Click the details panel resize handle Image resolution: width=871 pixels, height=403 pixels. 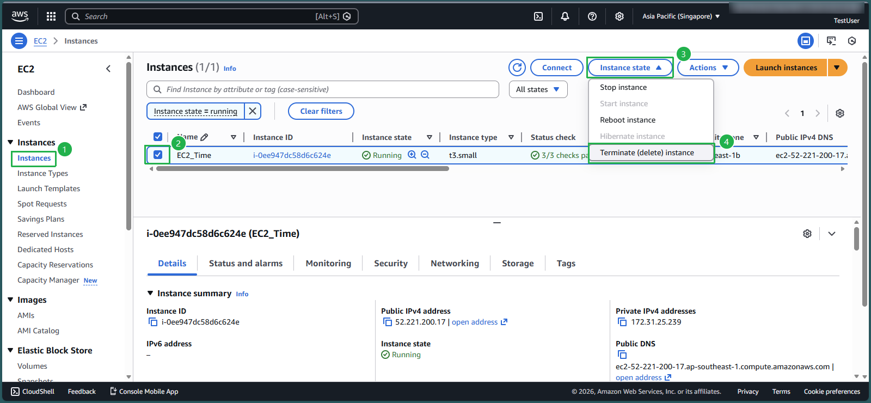[497, 222]
